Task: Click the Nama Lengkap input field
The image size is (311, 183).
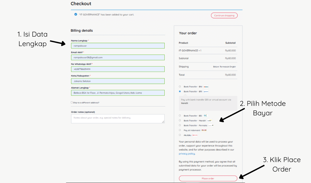Action: pos(118,46)
